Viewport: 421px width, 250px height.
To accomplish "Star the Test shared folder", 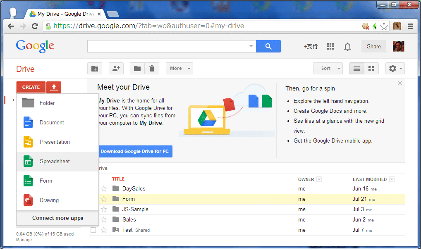I will (x=104, y=230).
